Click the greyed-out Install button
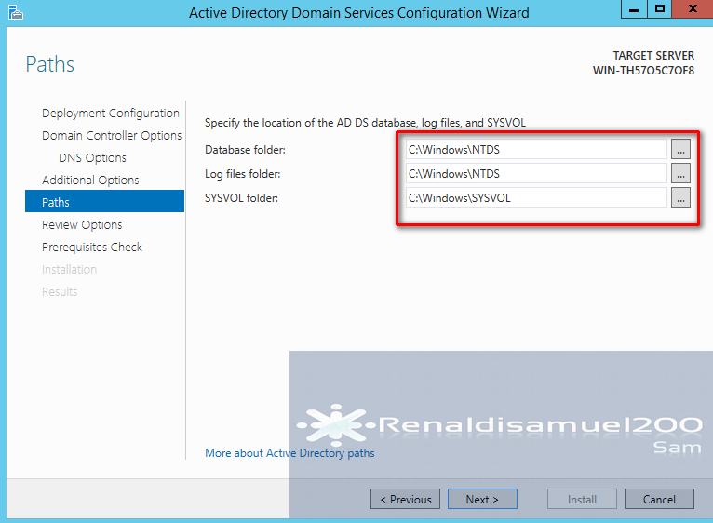713x523 pixels. pos(582,499)
